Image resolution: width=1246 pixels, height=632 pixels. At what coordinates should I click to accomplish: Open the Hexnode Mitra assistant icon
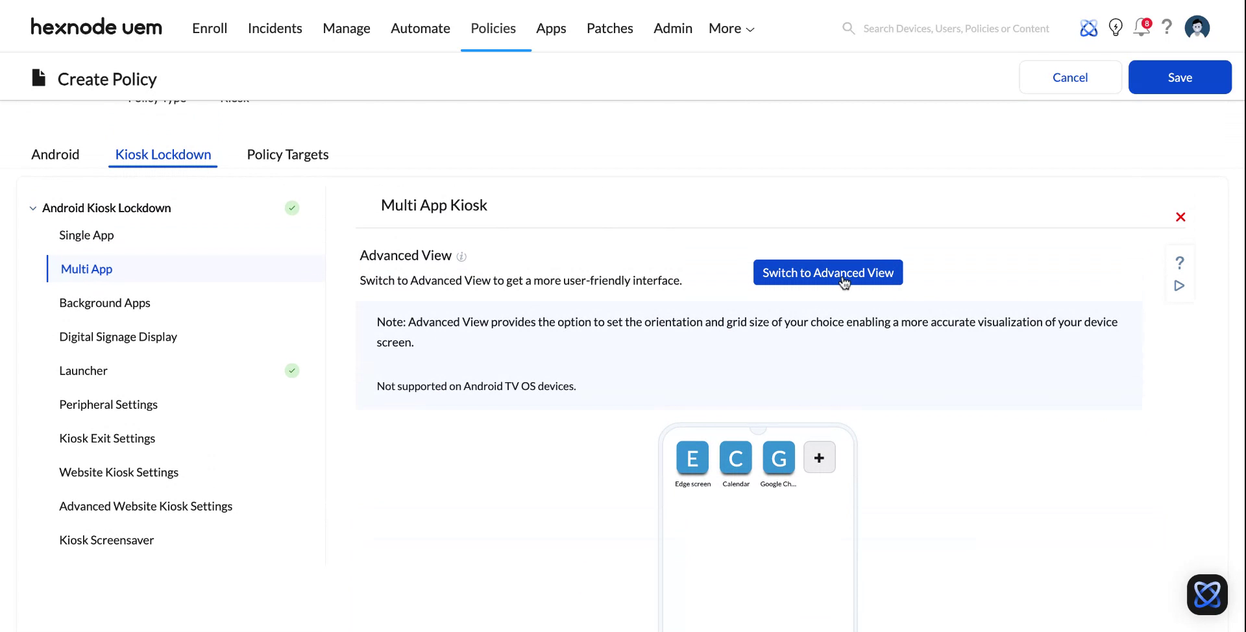click(x=1089, y=28)
